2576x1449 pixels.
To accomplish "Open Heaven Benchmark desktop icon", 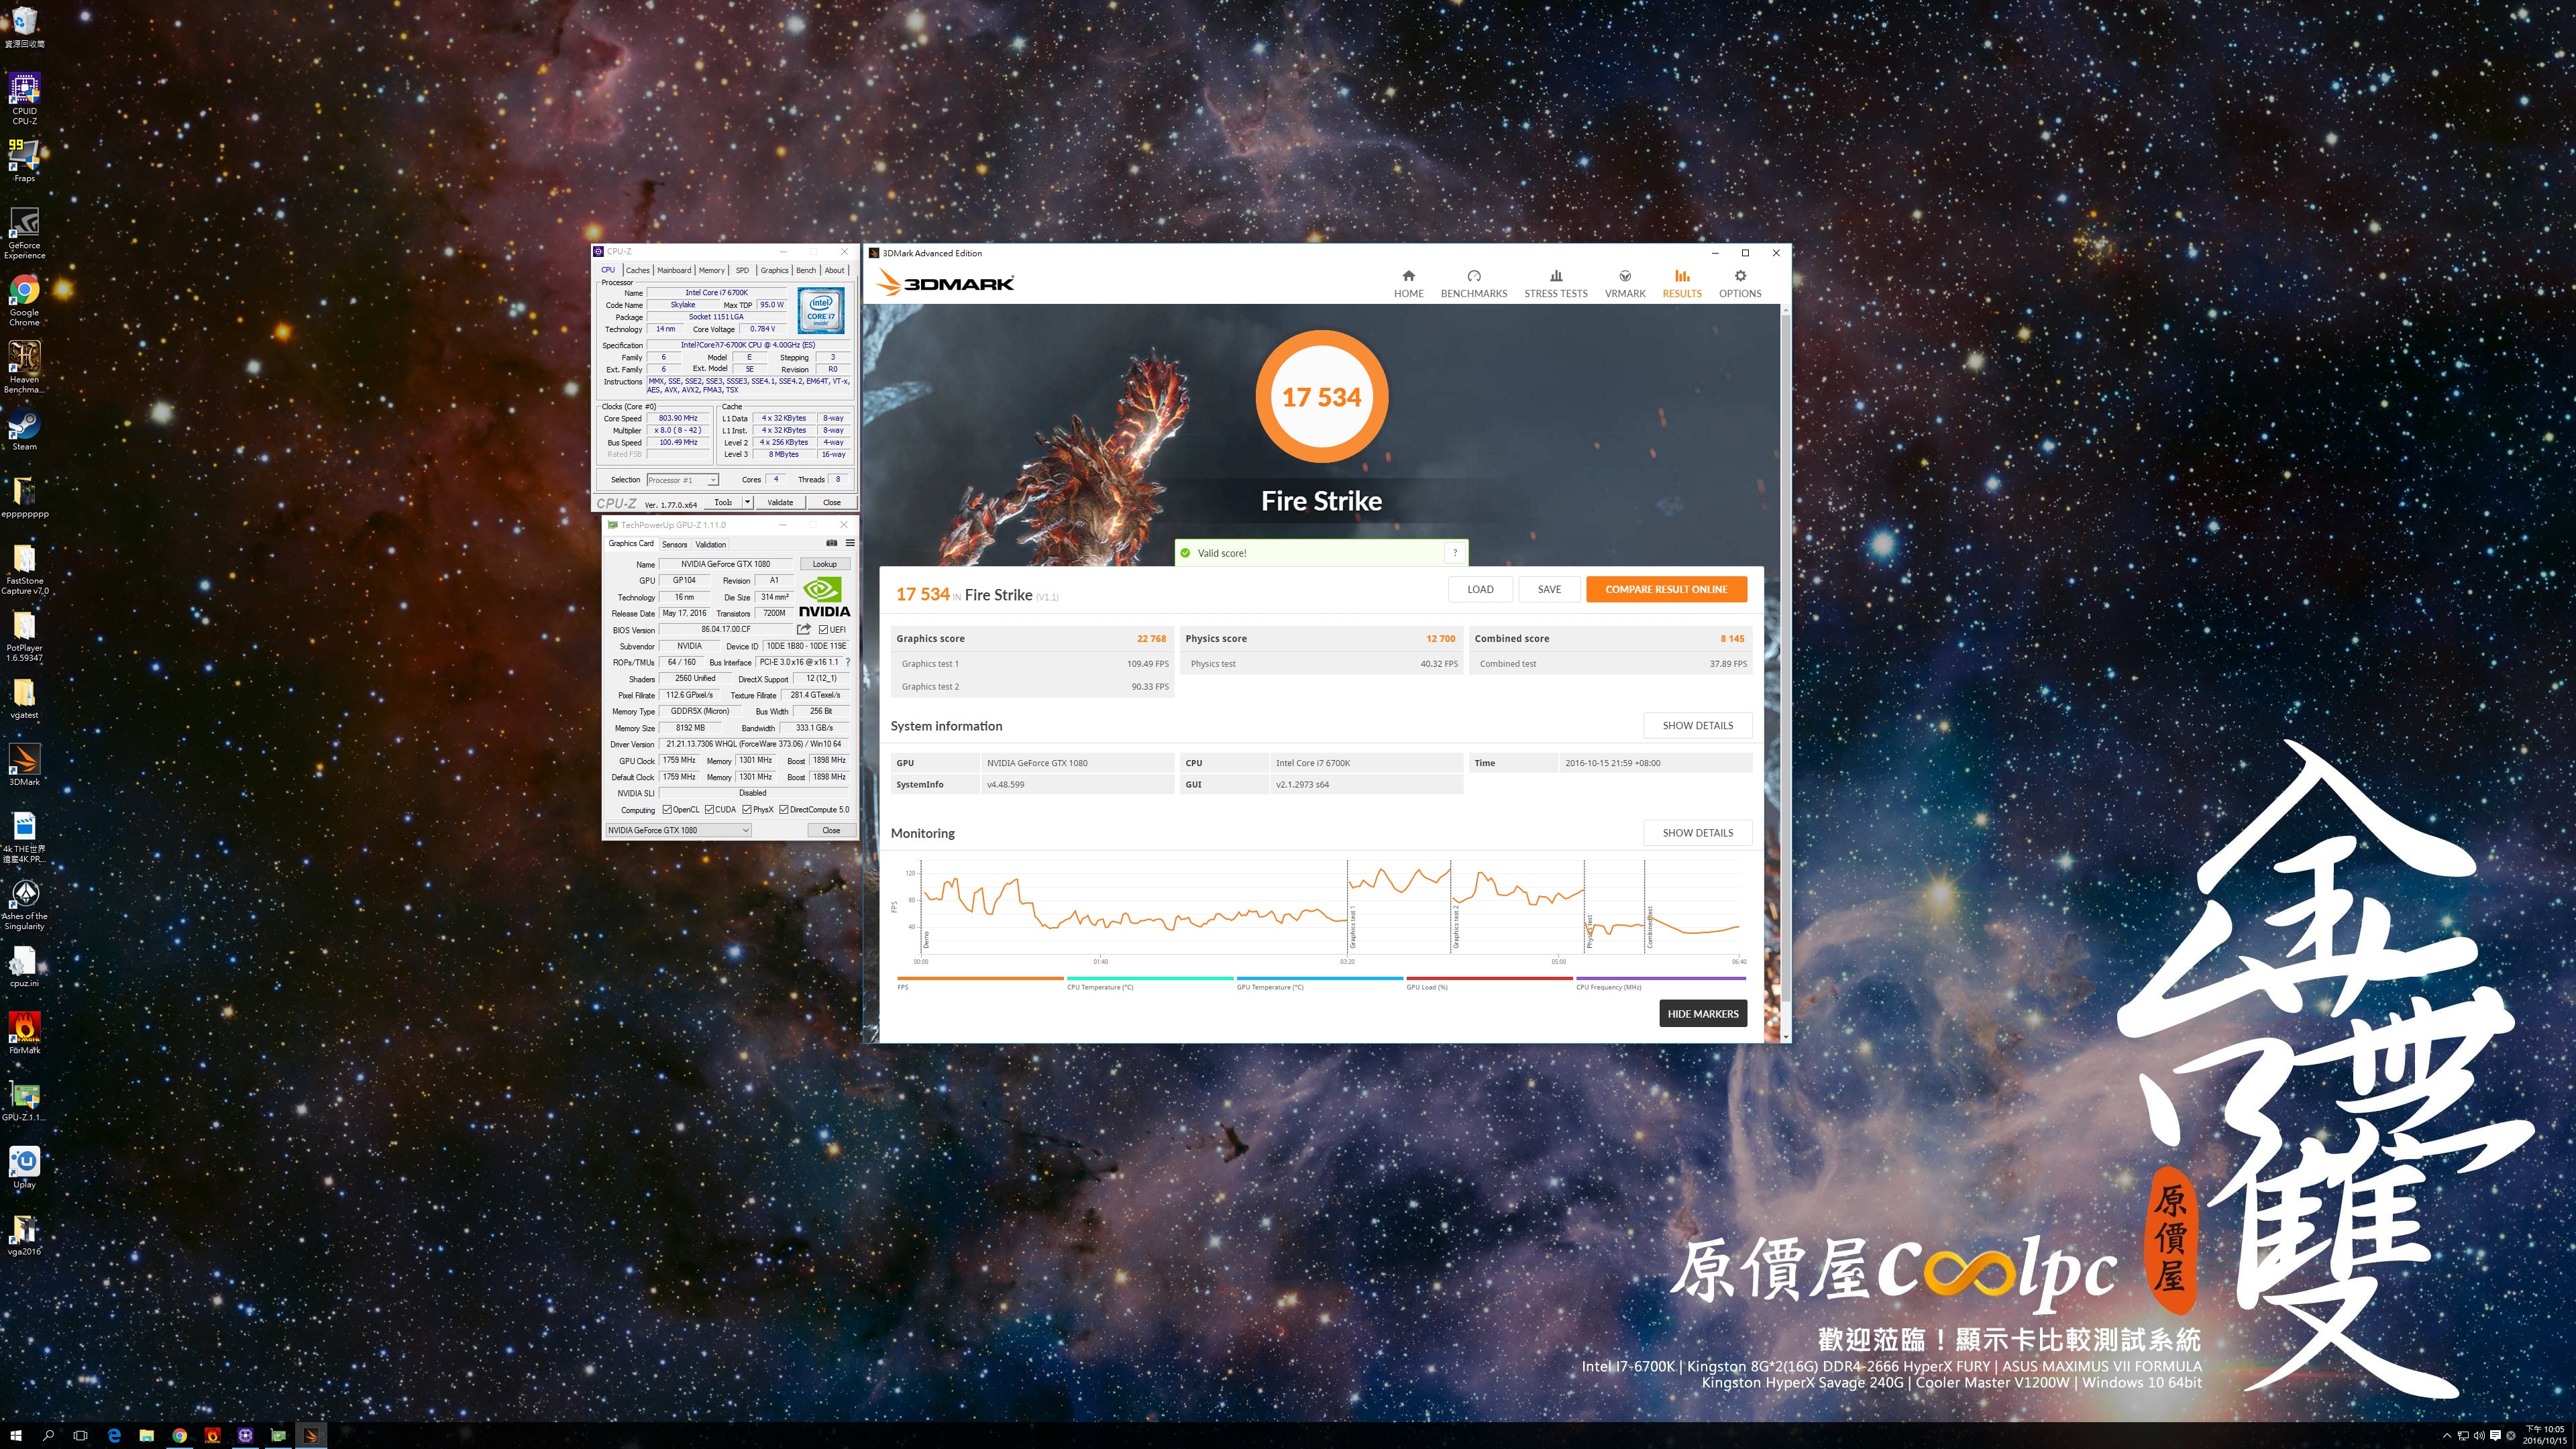I will pos(24,367).
